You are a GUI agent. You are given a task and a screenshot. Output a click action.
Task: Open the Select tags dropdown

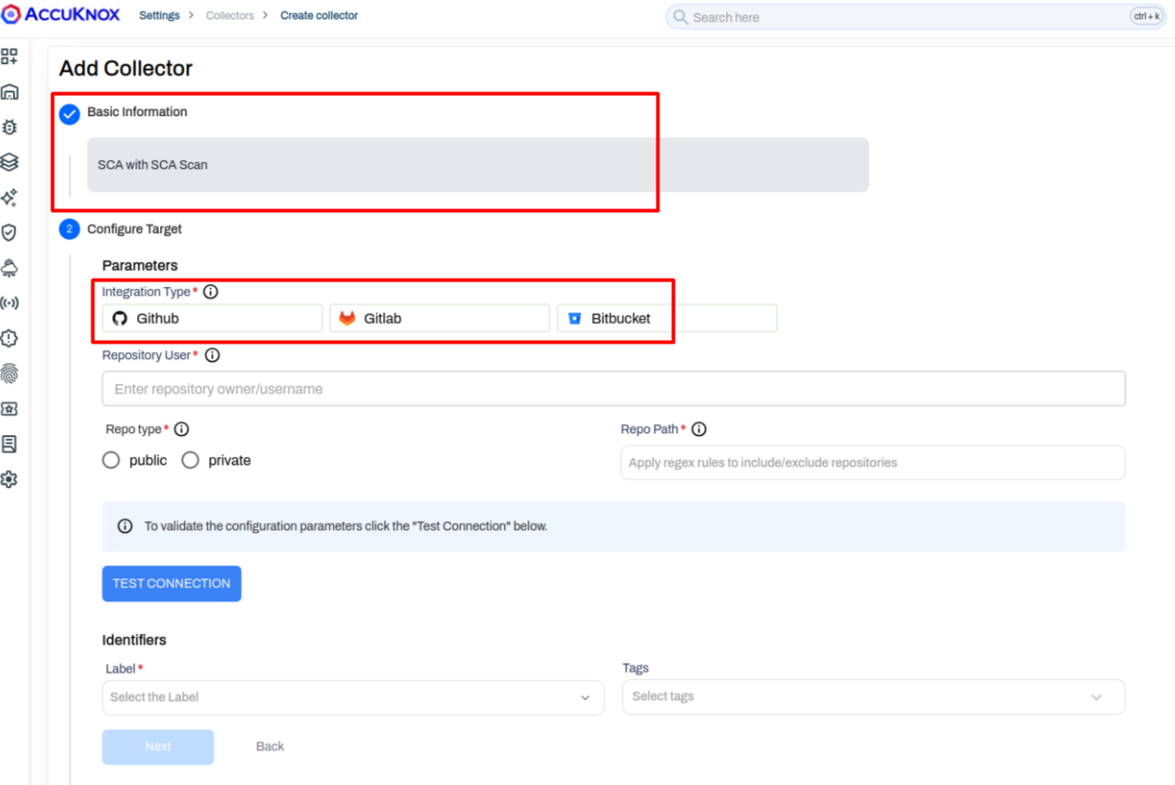[873, 696]
